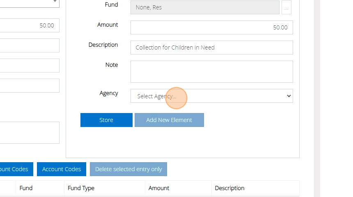
Task: Click the Add New Element button
Action: pyautogui.click(x=169, y=120)
